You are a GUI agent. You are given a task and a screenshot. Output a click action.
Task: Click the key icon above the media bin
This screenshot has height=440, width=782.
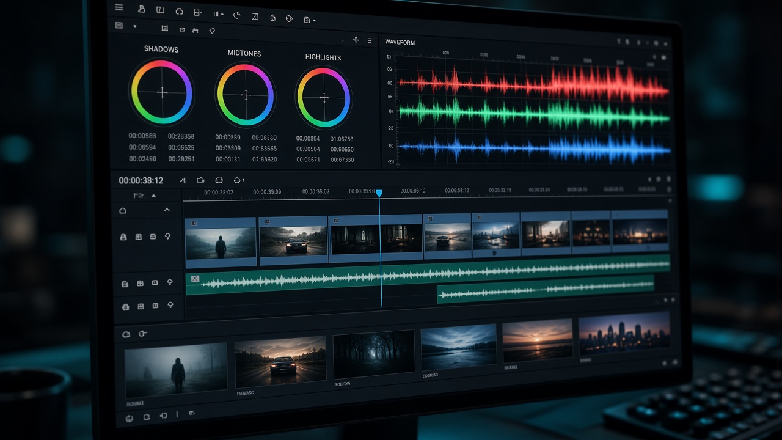[143, 334]
